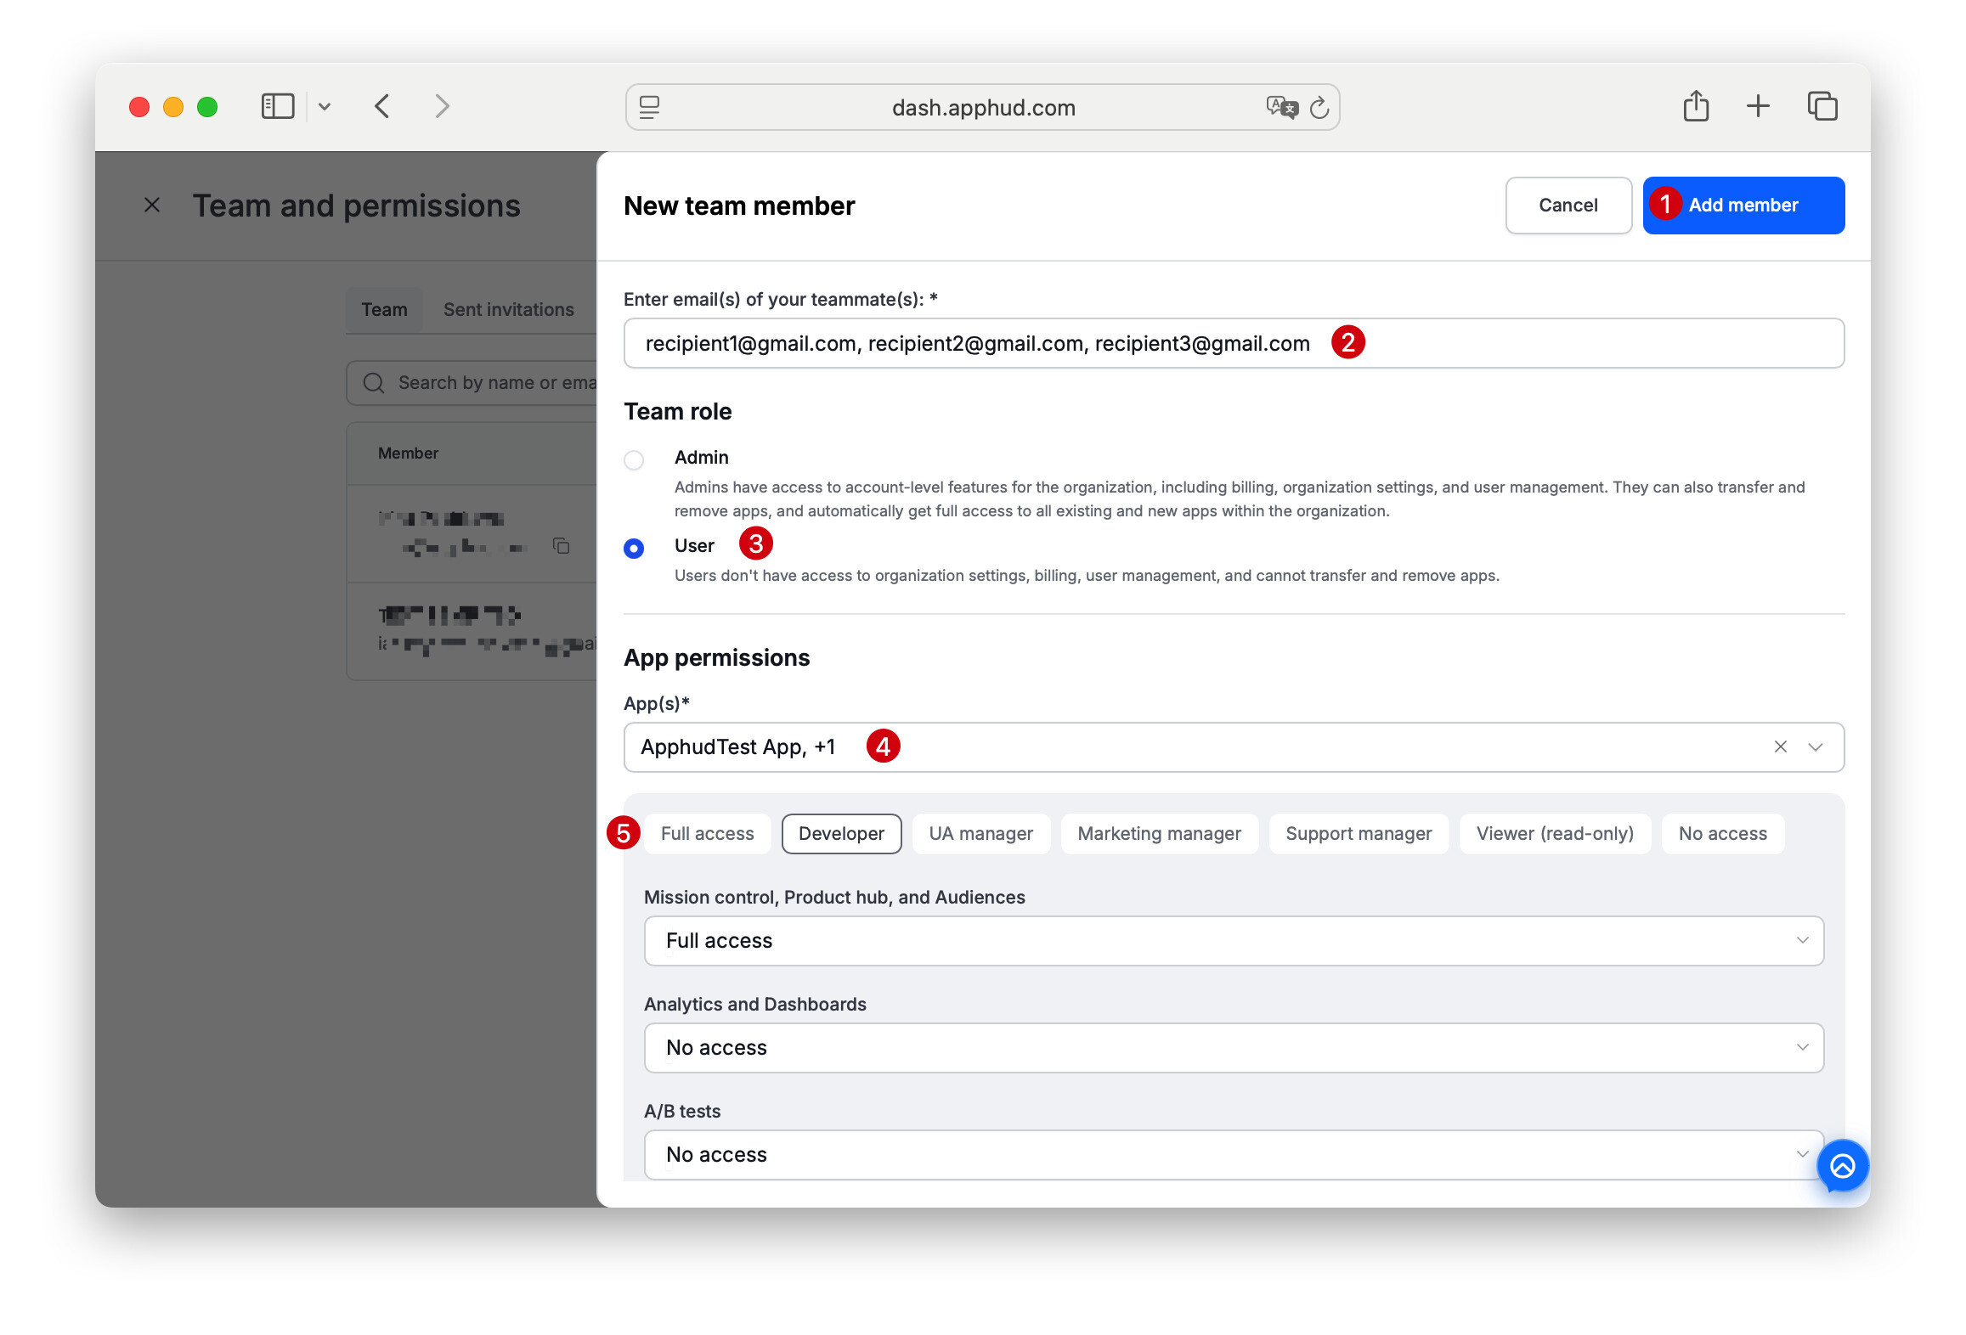Switch to the Team tab

pos(384,309)
